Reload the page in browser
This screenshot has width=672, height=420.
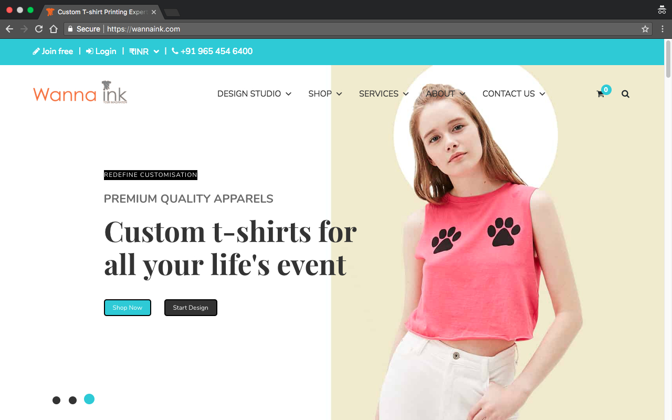[39, 29]
